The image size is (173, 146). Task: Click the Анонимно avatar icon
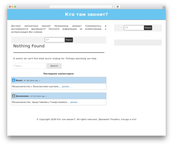[13, 96]
